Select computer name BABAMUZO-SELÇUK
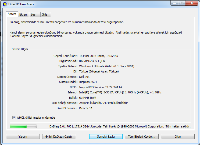200x146 pixels. 92,61
